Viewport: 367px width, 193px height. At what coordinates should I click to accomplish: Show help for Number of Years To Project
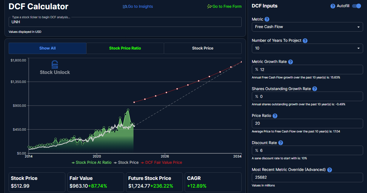click(x=305, y=41)
